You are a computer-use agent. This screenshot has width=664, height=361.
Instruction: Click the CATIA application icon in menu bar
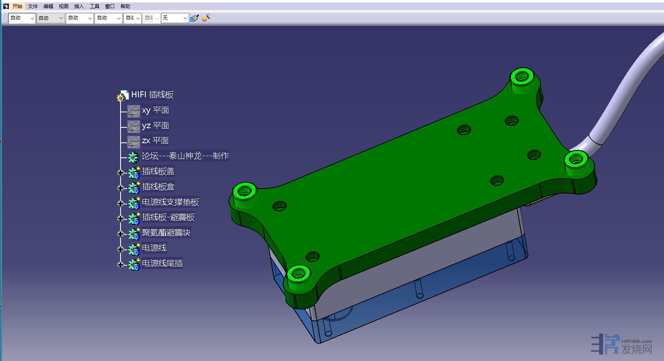[6, 6]
